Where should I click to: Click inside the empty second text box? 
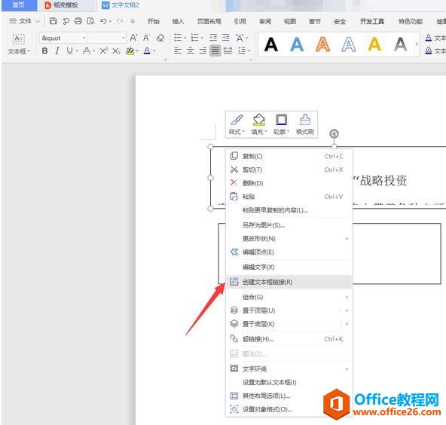coord(396,253)
